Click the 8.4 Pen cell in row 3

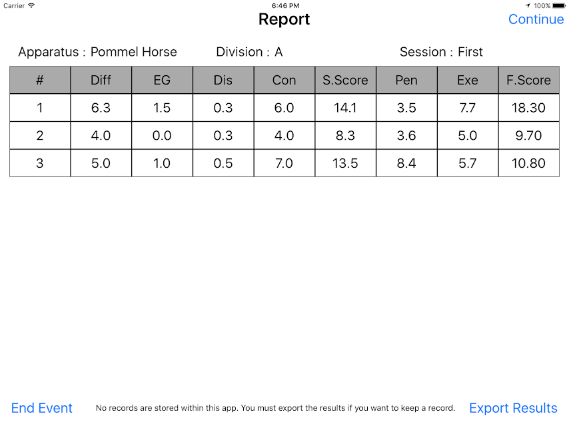(406, 163)
